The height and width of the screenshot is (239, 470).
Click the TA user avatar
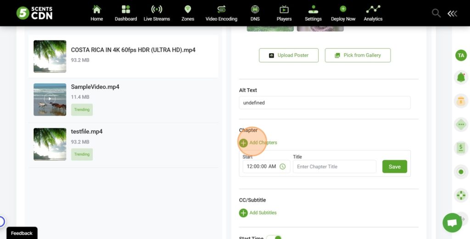tap(460, 55)
